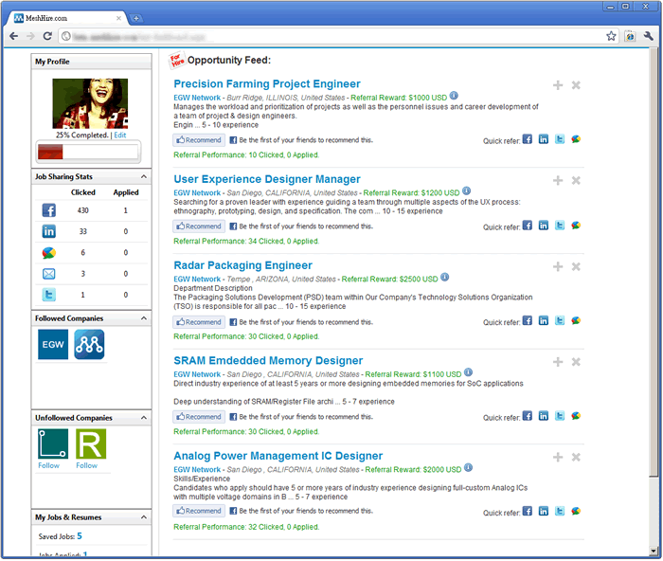The width and height of the screenshot is (663, 561).
Task: Click the page vertical scrollbar thumb
Action: point(654,262)
